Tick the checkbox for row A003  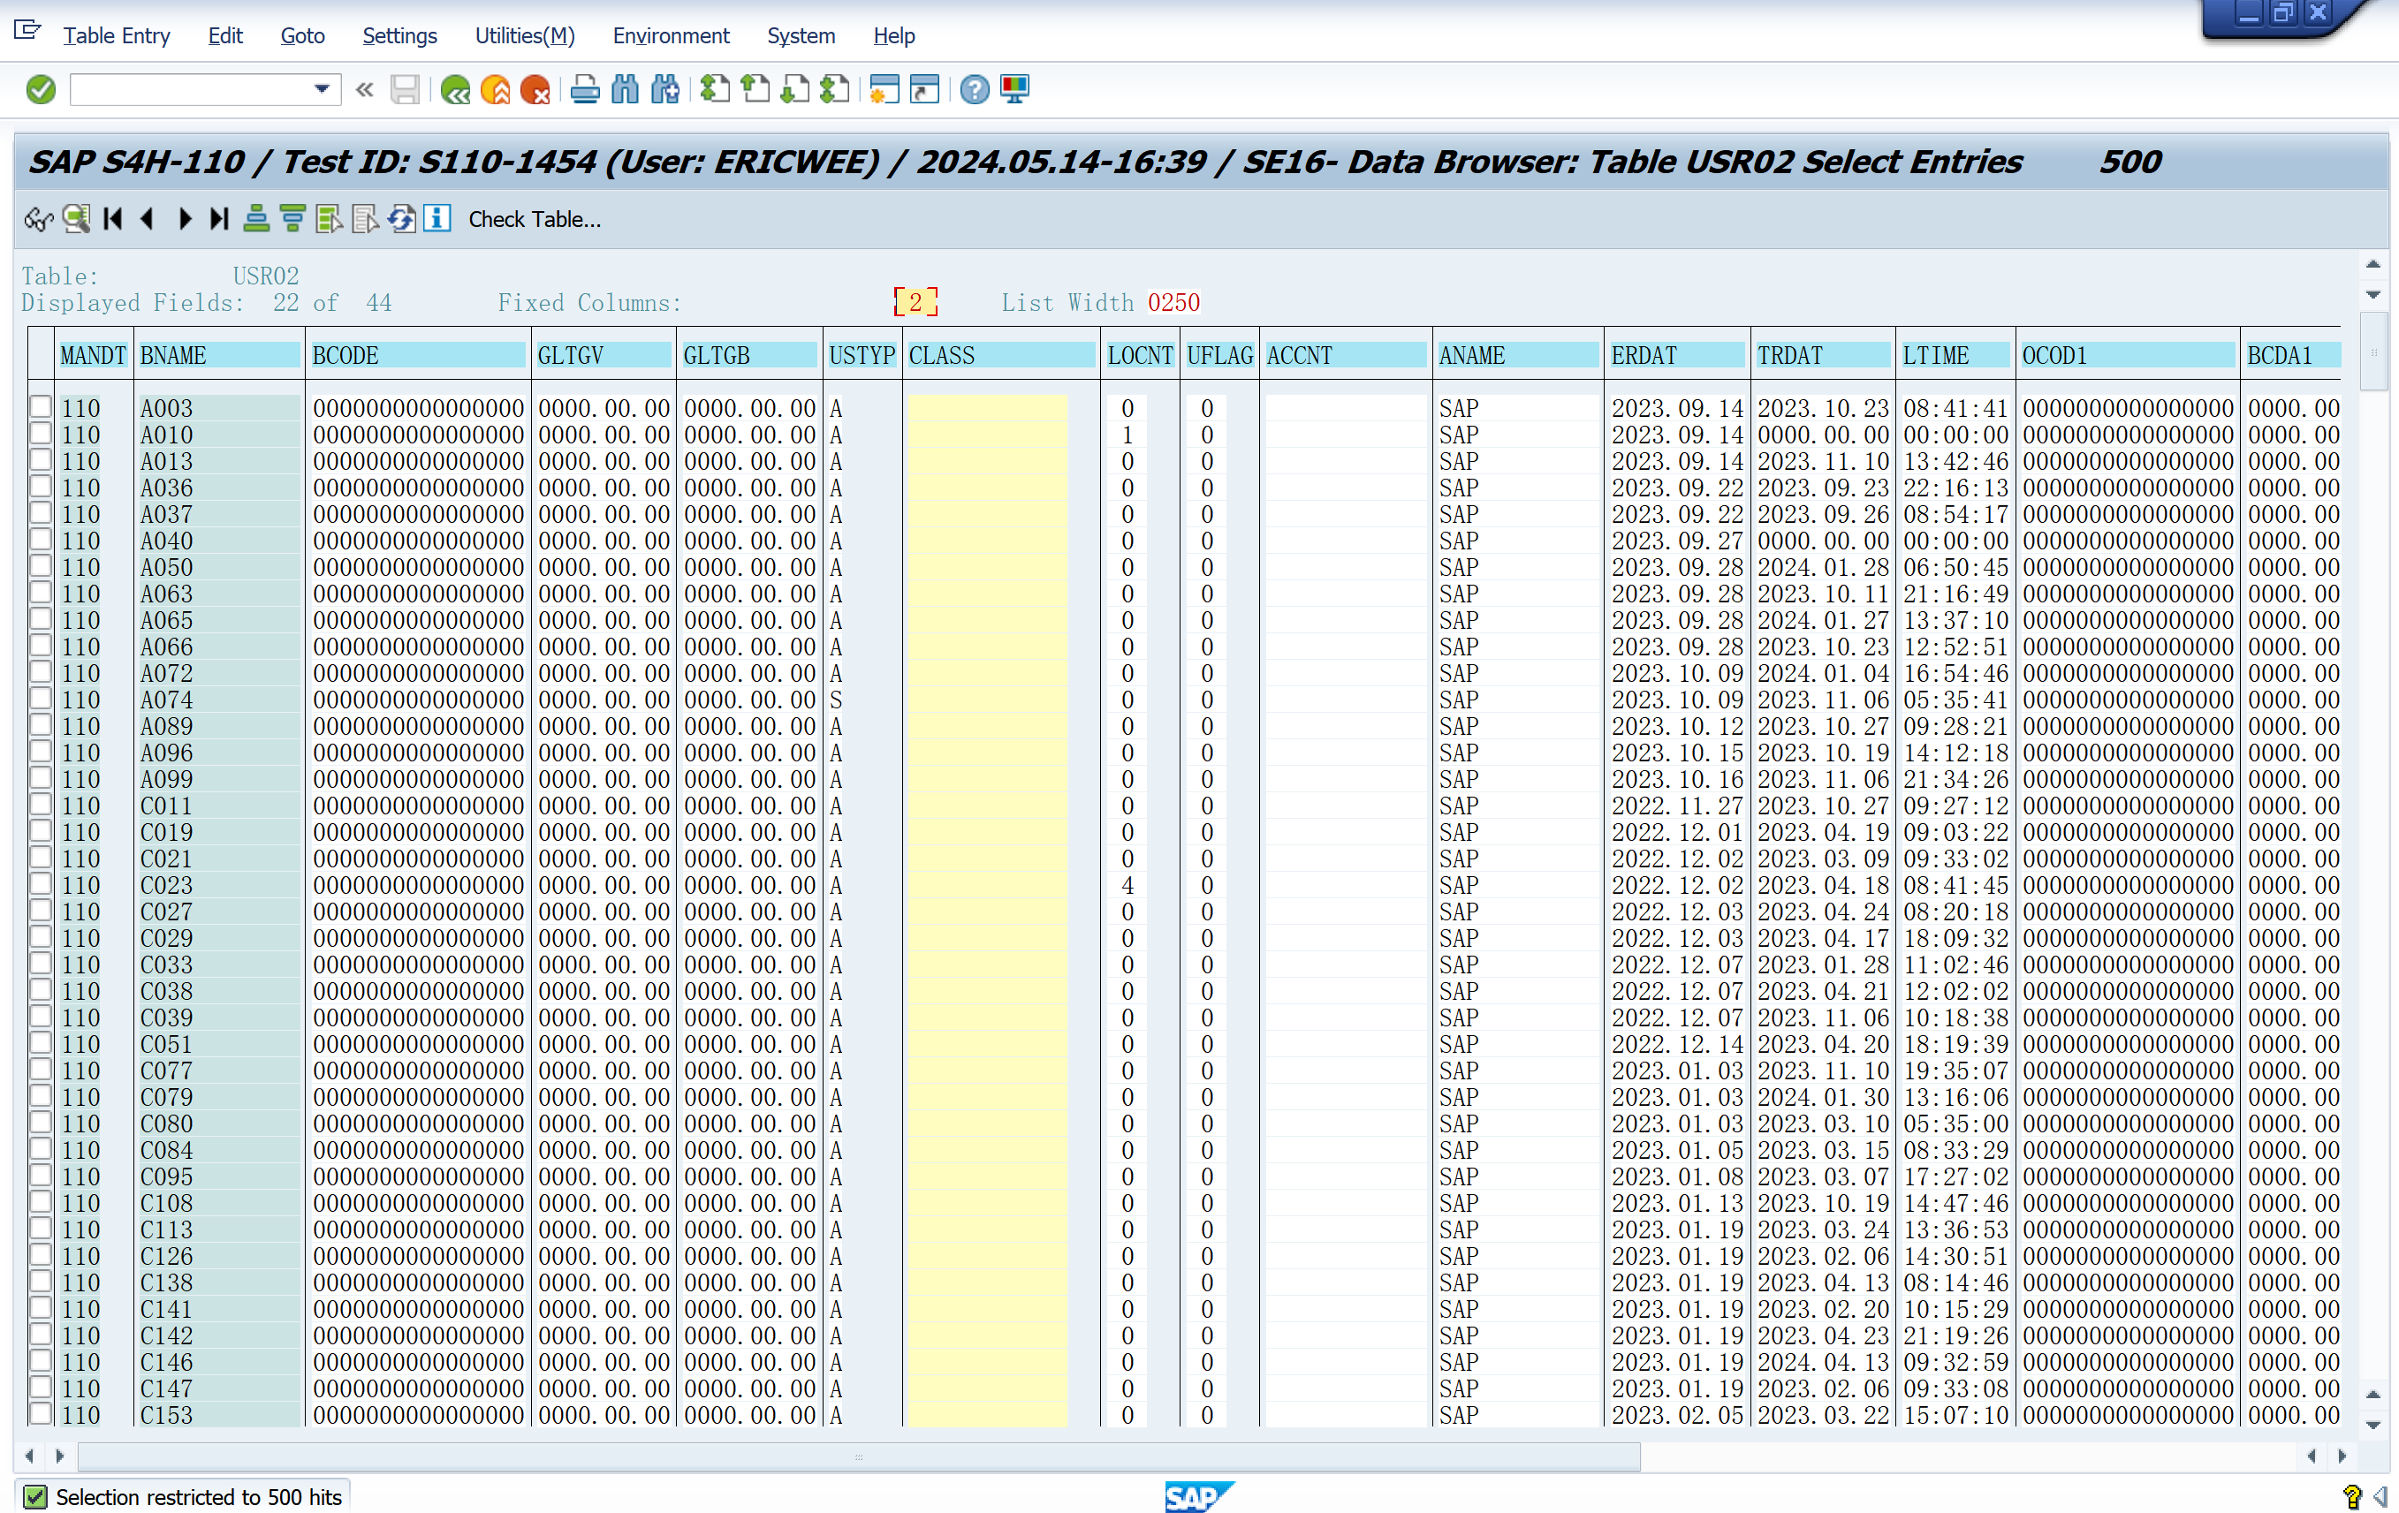pos(41,407)
